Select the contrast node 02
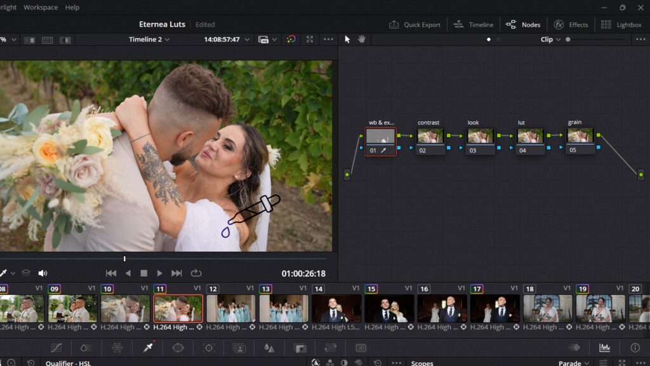Screen dimensions: 650x366 [x=430, y=142]
